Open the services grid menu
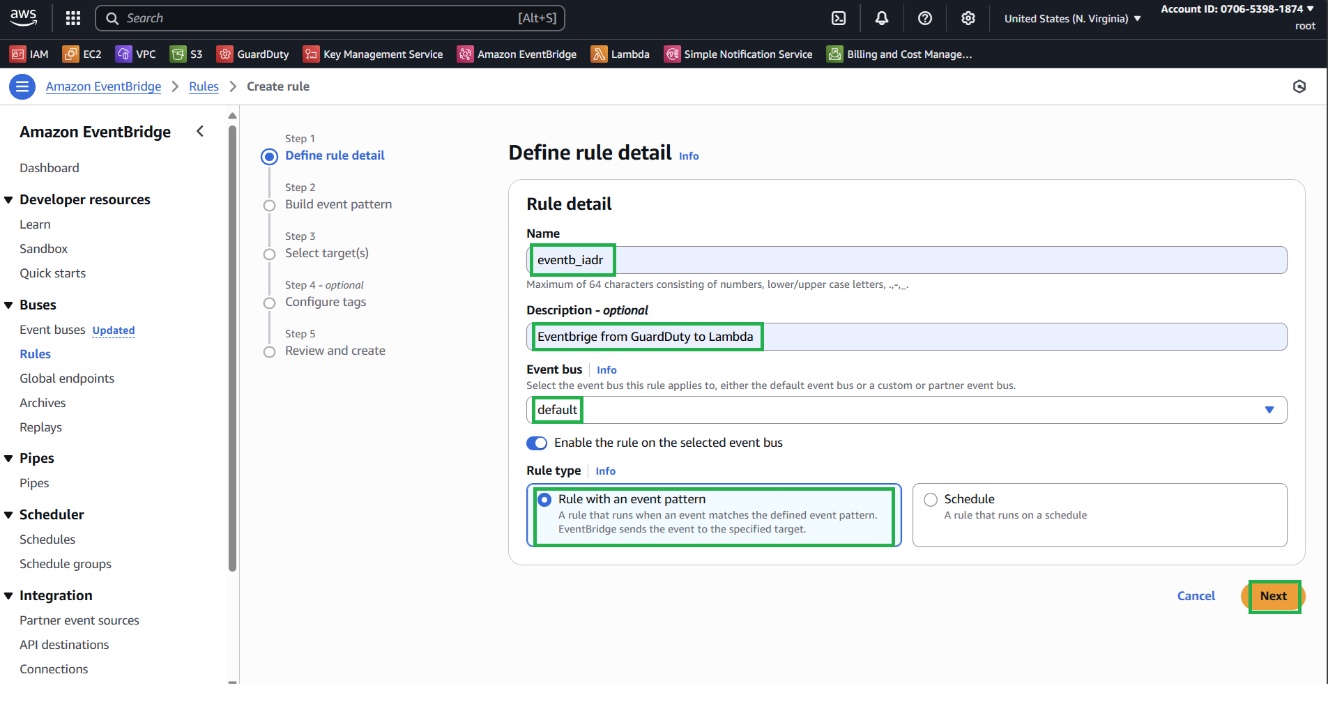 73,18
